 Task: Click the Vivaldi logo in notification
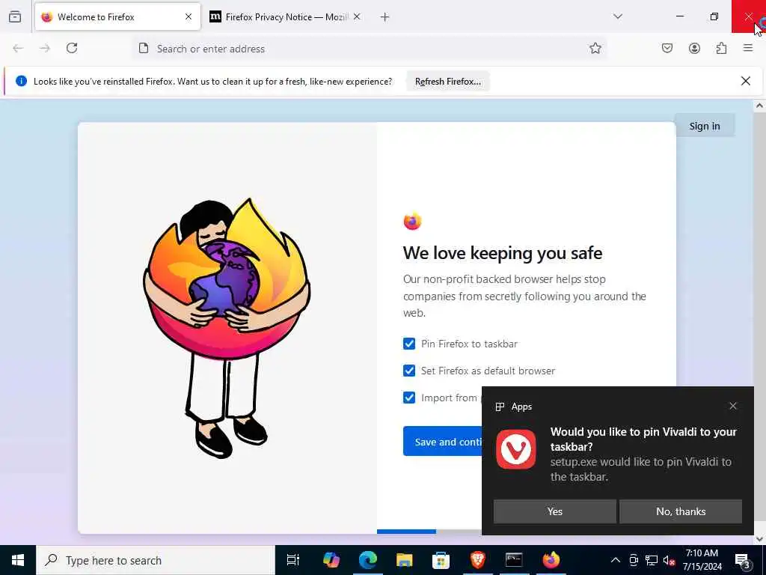click(516, 449)
